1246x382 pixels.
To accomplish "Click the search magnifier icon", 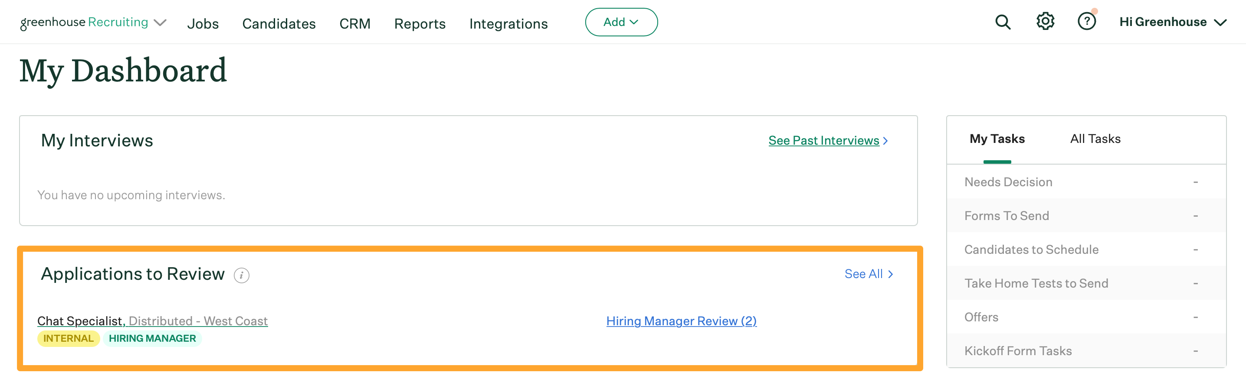I will 1003,22.
